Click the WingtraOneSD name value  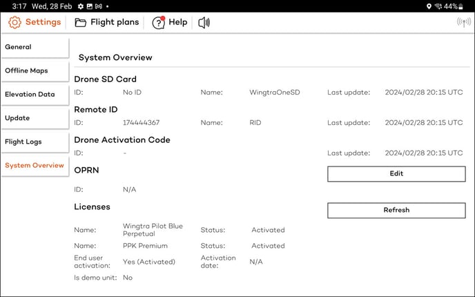coord(275,93)
